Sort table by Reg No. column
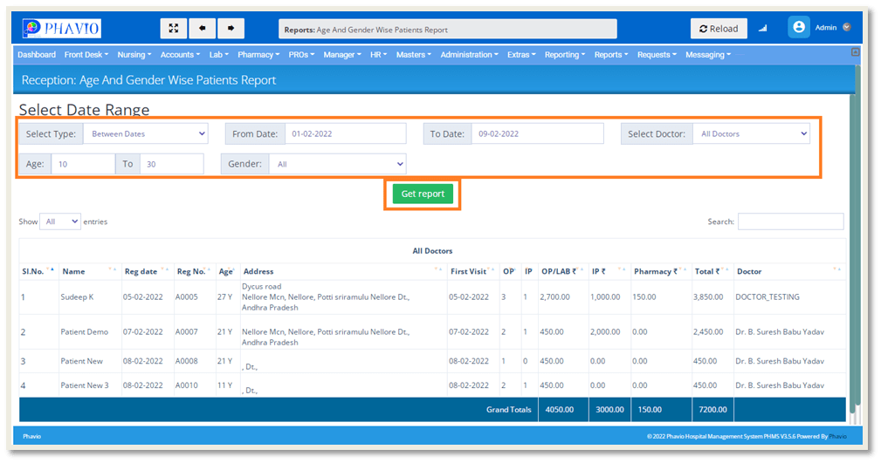 (x=194, y=271)
